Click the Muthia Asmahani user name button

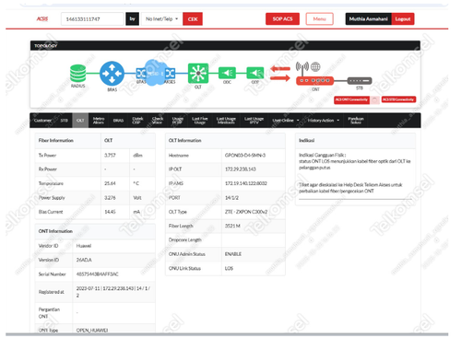[368, 19]
